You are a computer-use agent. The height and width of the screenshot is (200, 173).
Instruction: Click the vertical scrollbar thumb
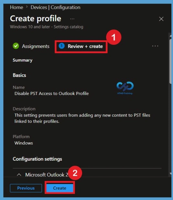[171, 62]
